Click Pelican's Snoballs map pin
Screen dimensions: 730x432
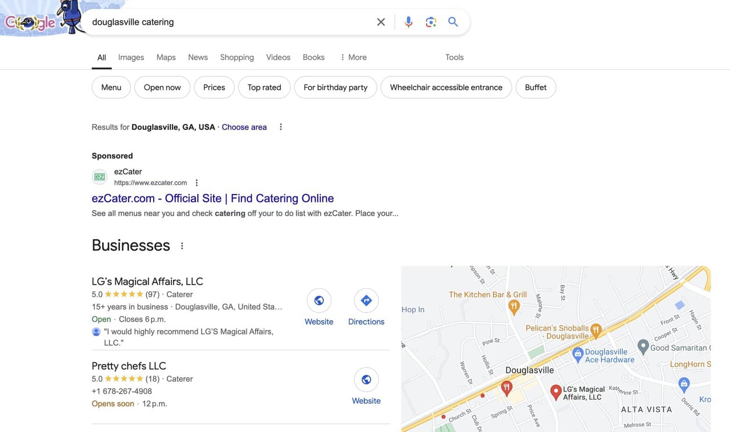point(595,331)
